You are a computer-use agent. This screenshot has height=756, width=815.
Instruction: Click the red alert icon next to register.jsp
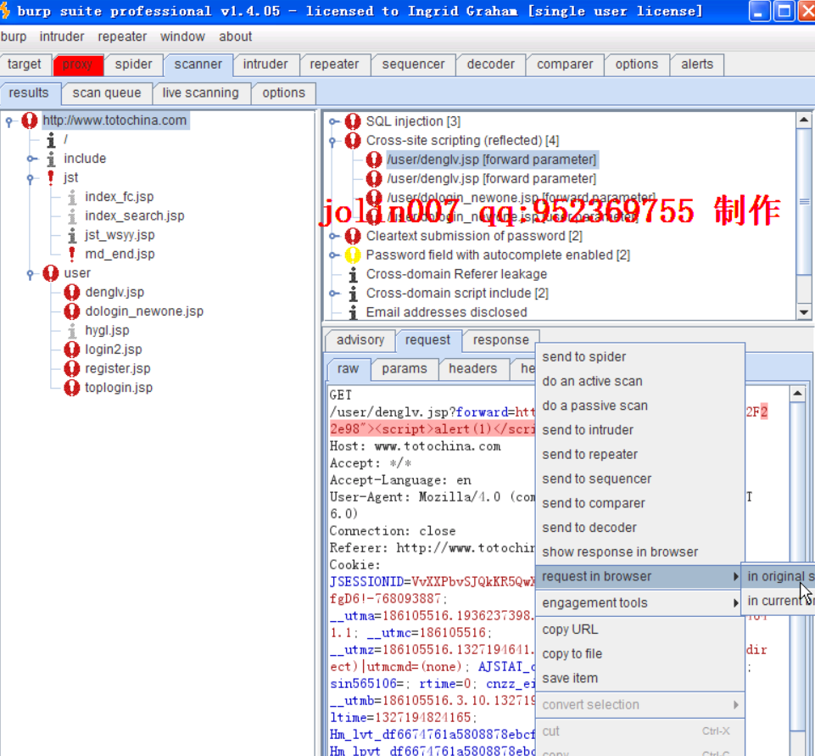coord(72,368)
